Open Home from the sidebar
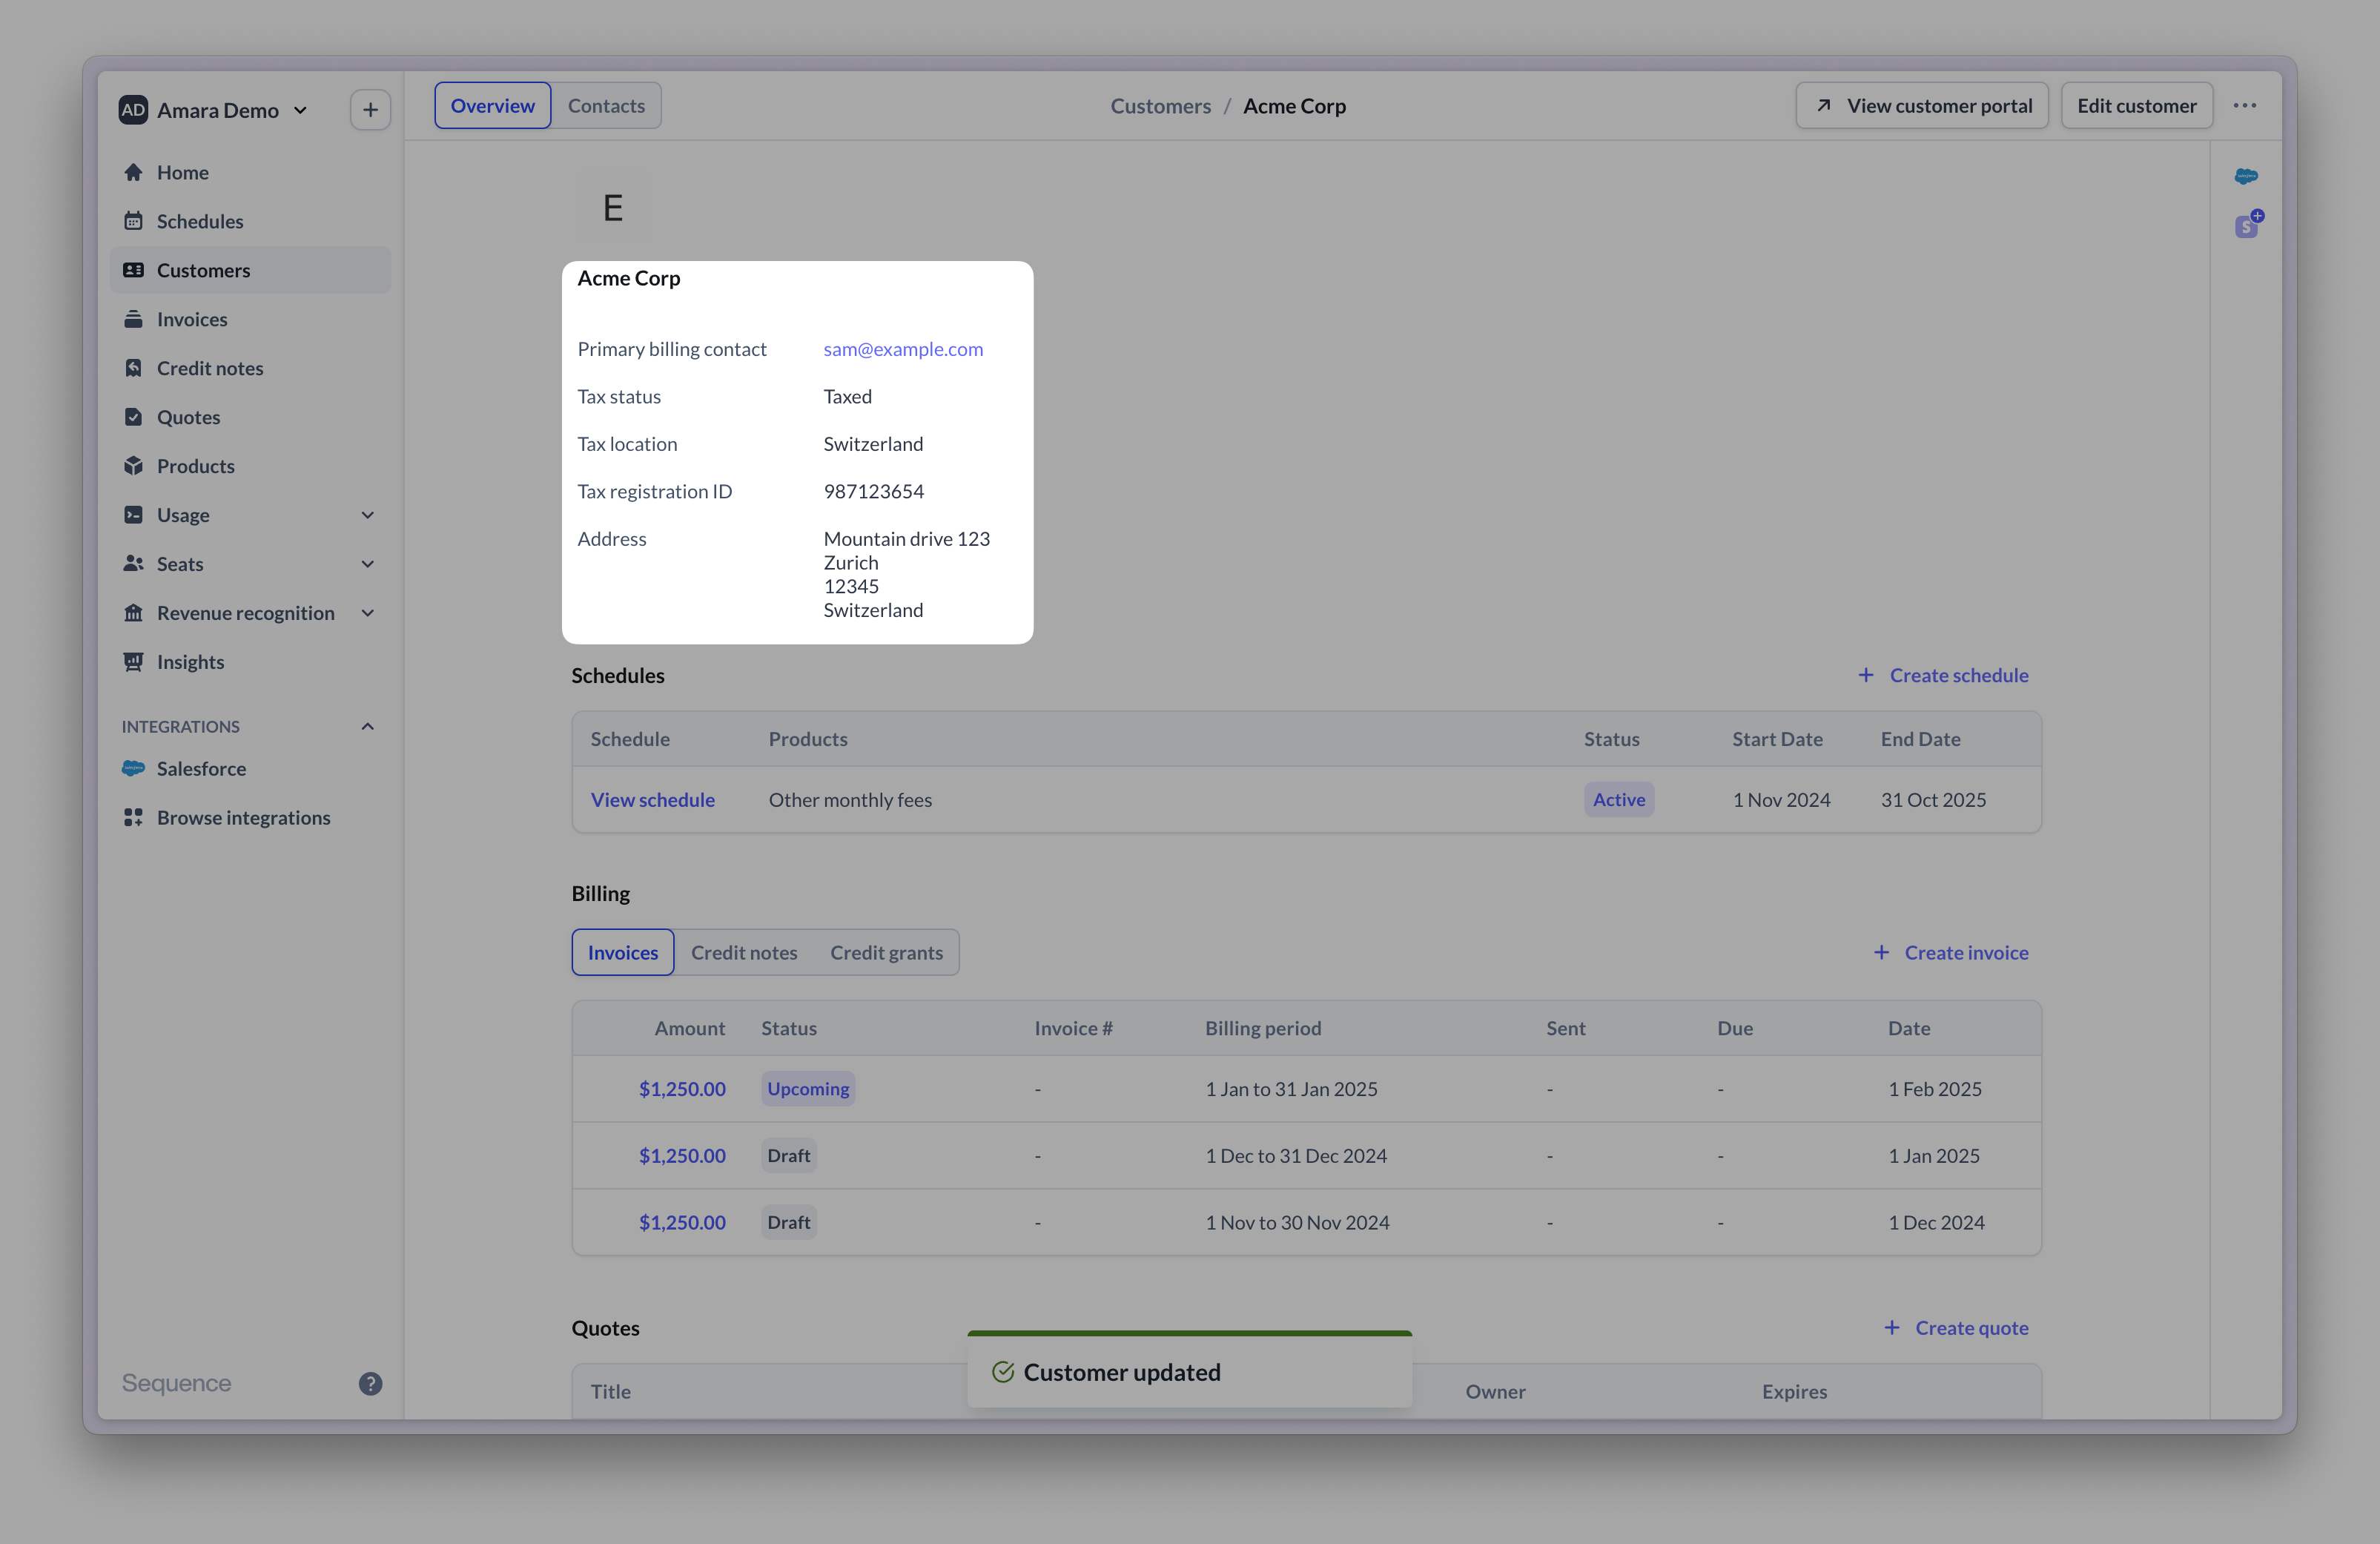Screen dimensions: 2380x1544 click(x=250, y=172)
